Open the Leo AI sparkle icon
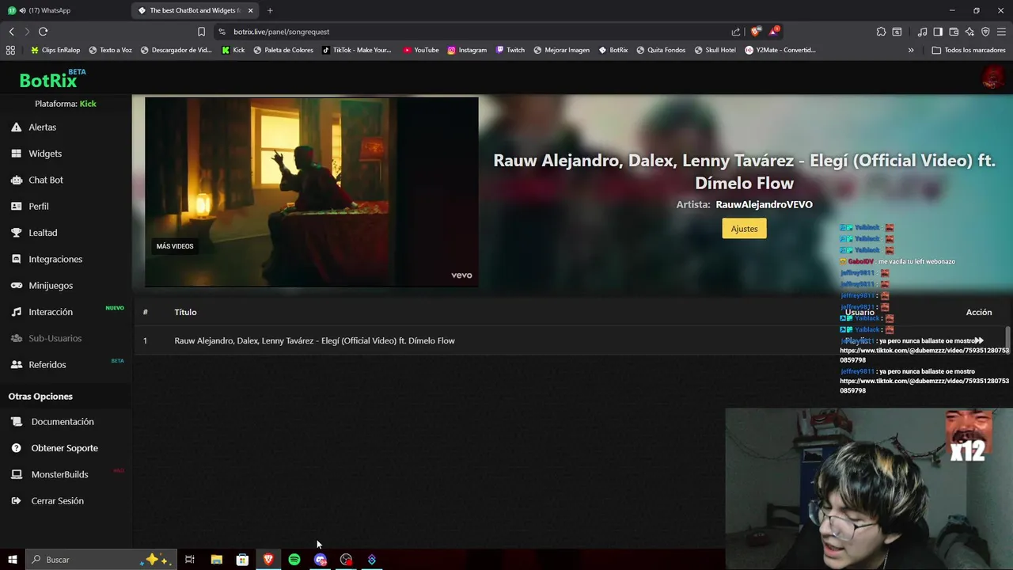The height and width of the screenshot is (570, 1013). [969, 32]
